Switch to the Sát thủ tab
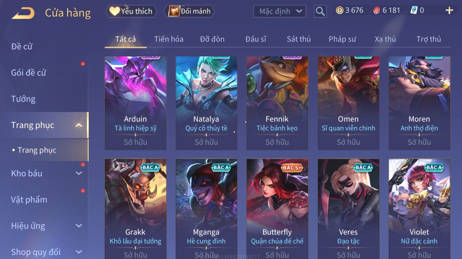This screenshot has width=462, height=259. tap(299, 39)
